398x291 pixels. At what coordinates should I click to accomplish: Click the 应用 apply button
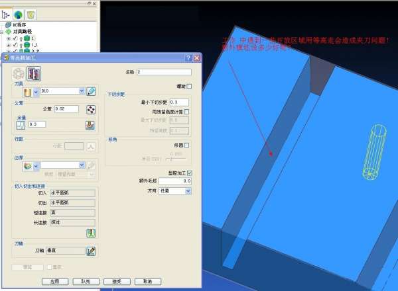point(54,281)
